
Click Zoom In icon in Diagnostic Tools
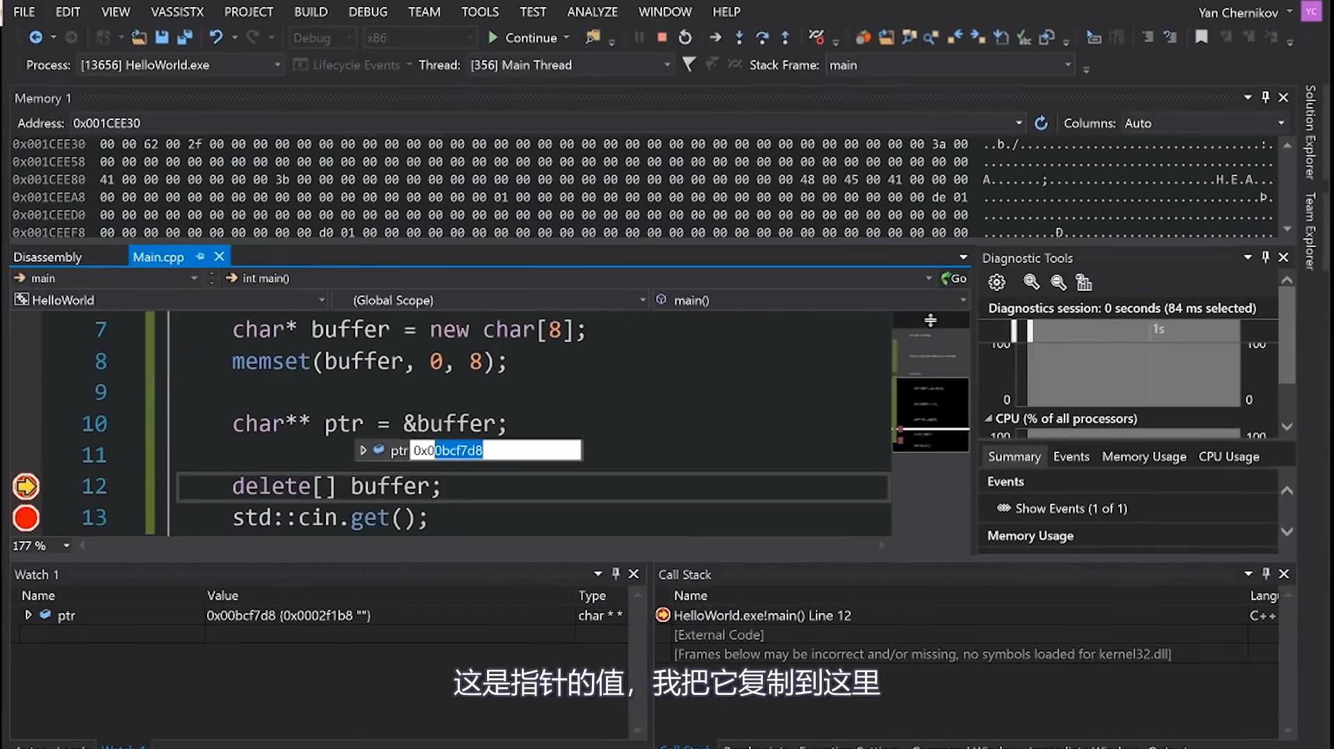point(1031,283)
